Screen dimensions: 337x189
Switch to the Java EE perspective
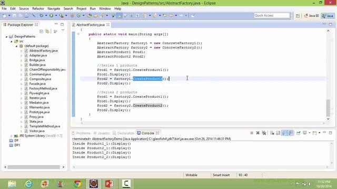point(311,16)
